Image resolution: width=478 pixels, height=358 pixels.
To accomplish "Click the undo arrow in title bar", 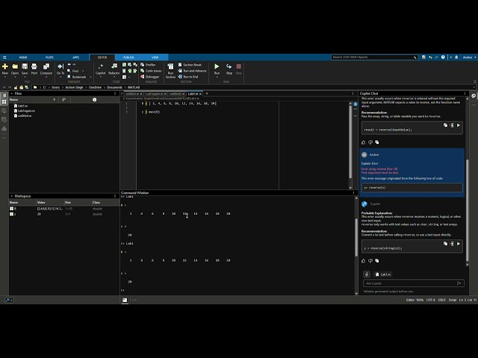I will [x=430, y=57].
